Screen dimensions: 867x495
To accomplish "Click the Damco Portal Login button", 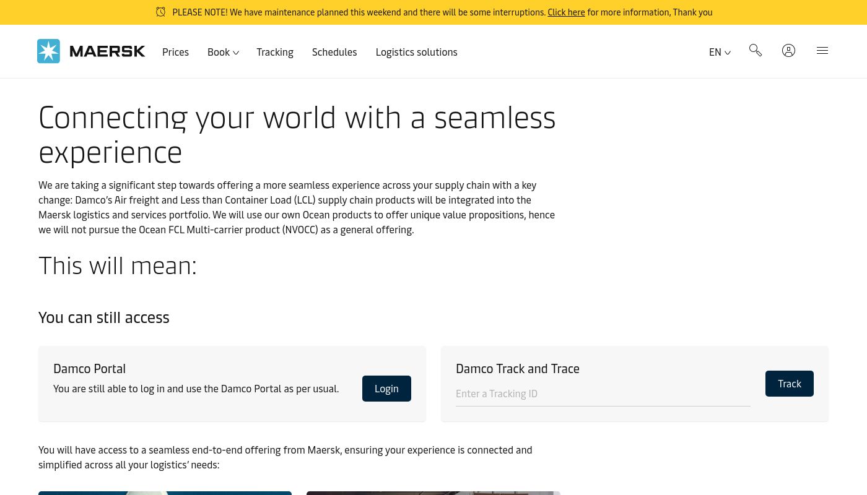I will (386, 389).
